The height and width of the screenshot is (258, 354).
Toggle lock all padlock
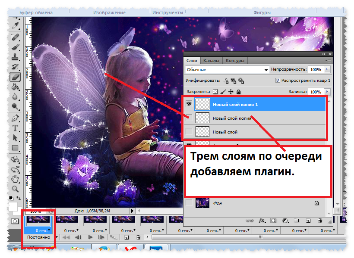(238, 92)
